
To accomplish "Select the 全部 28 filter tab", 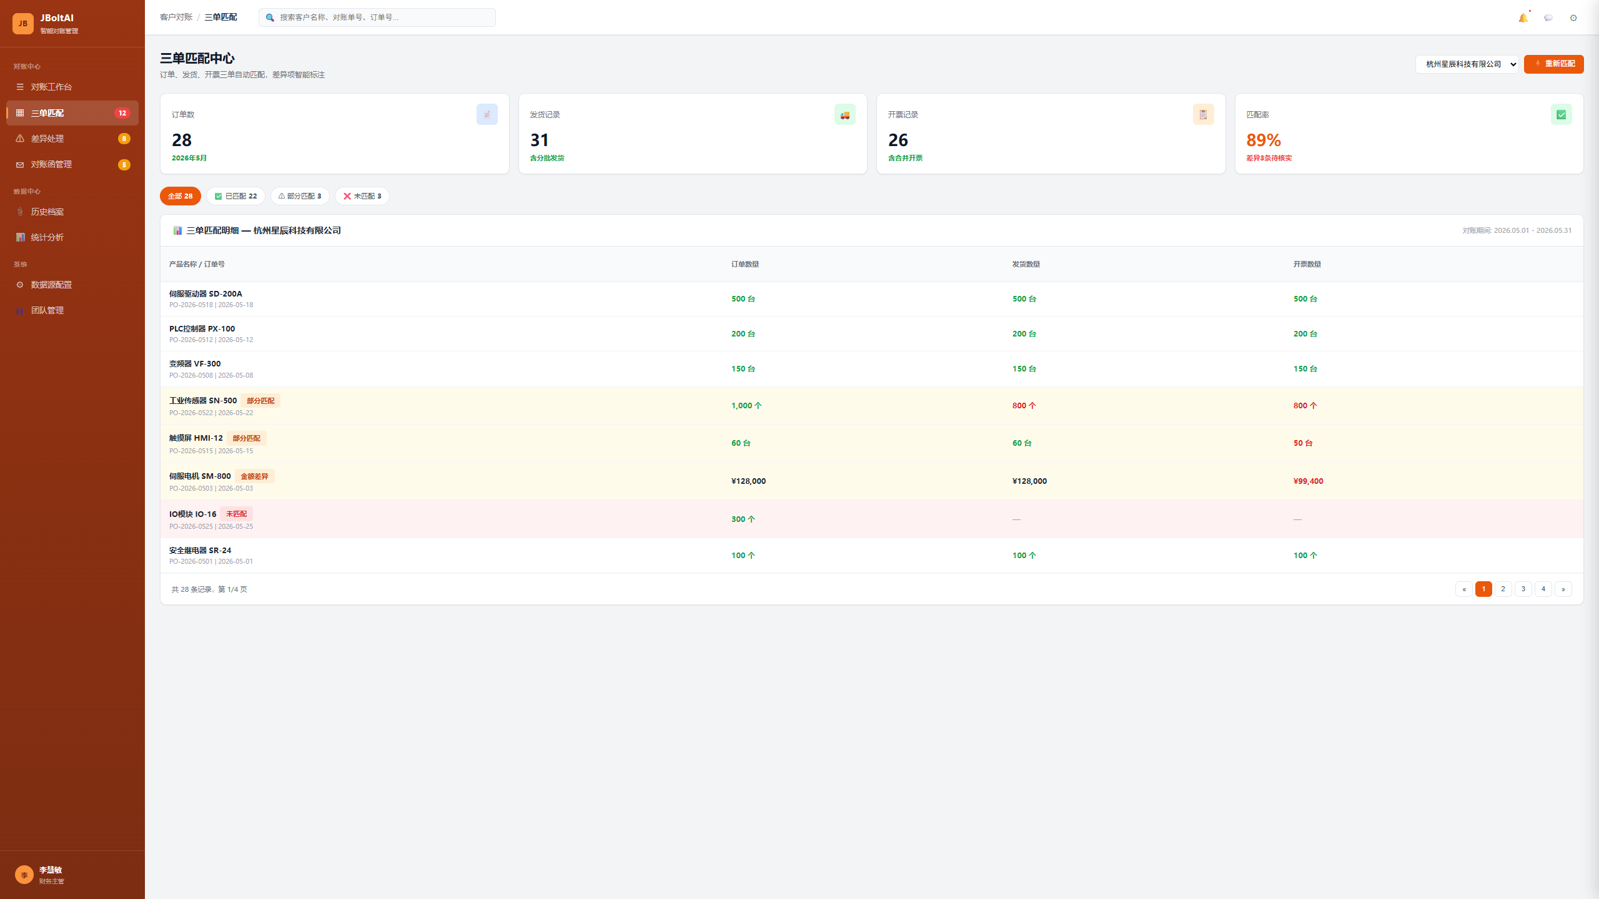I will coord(180,196).
